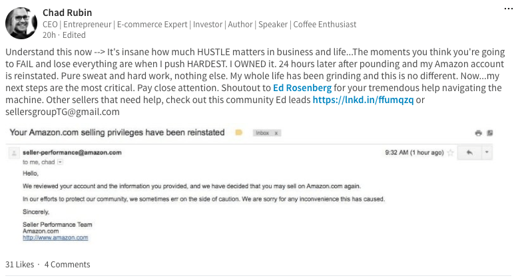Open email in new window icon
520x278 pixels.
point(490,133)
